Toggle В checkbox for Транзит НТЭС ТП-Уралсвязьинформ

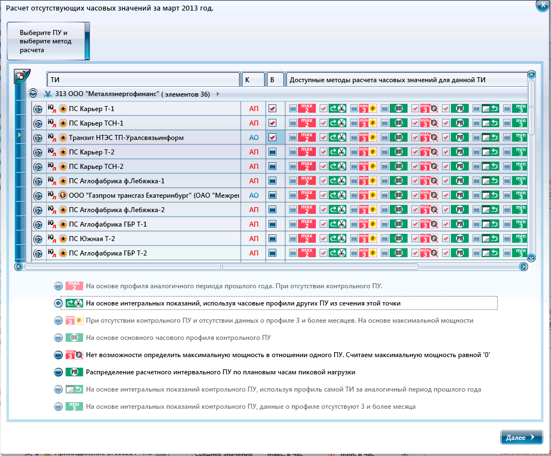tap(272, 137)
